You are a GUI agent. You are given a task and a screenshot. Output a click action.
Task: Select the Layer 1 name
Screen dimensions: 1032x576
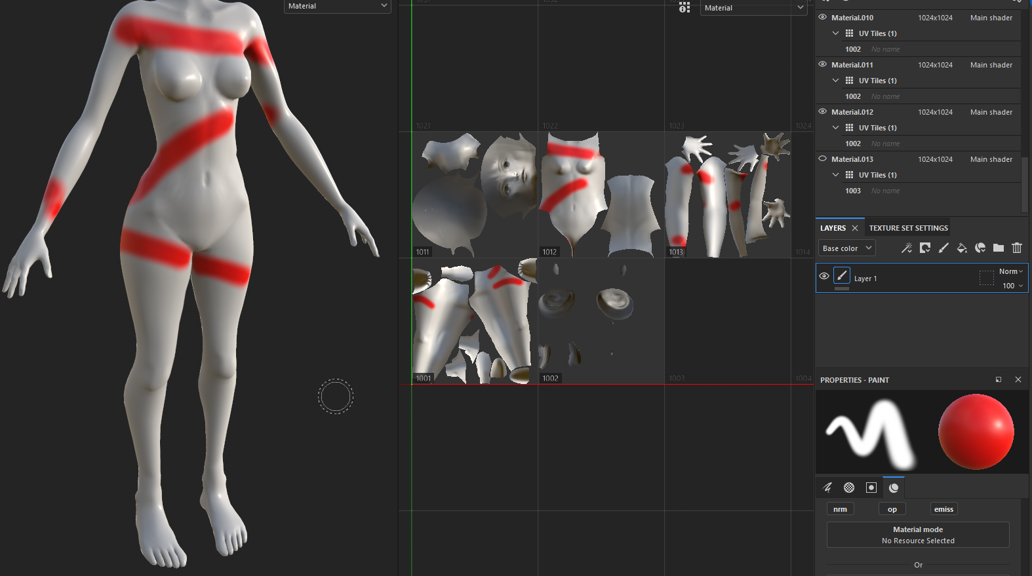865,278
